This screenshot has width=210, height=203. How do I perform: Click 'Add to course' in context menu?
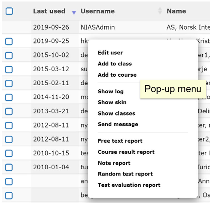click(x=117, y=75)
